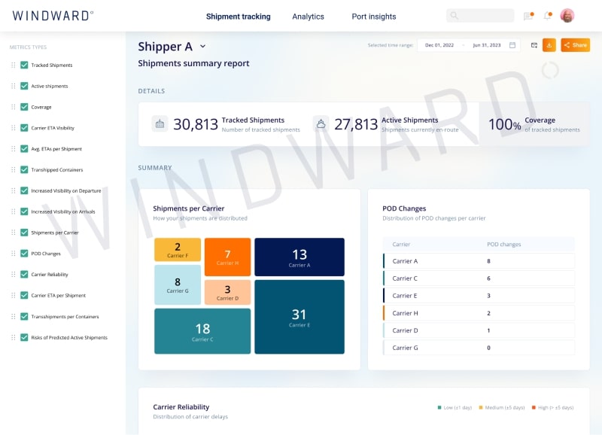Image resolution: width=602 pixels, height=435 pixels.
Task: Open the Dec 01, 2022 start date picker
Action: [438, 45]
